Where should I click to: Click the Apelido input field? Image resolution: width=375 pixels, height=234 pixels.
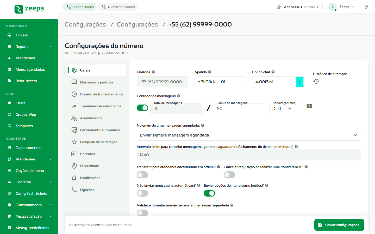220,82
